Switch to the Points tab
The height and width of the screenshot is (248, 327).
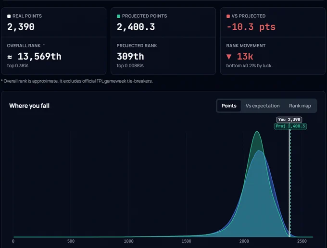[229, 106]
